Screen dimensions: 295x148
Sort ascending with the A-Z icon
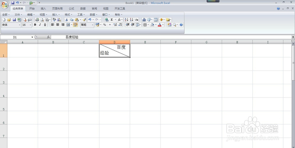[127, 19]
